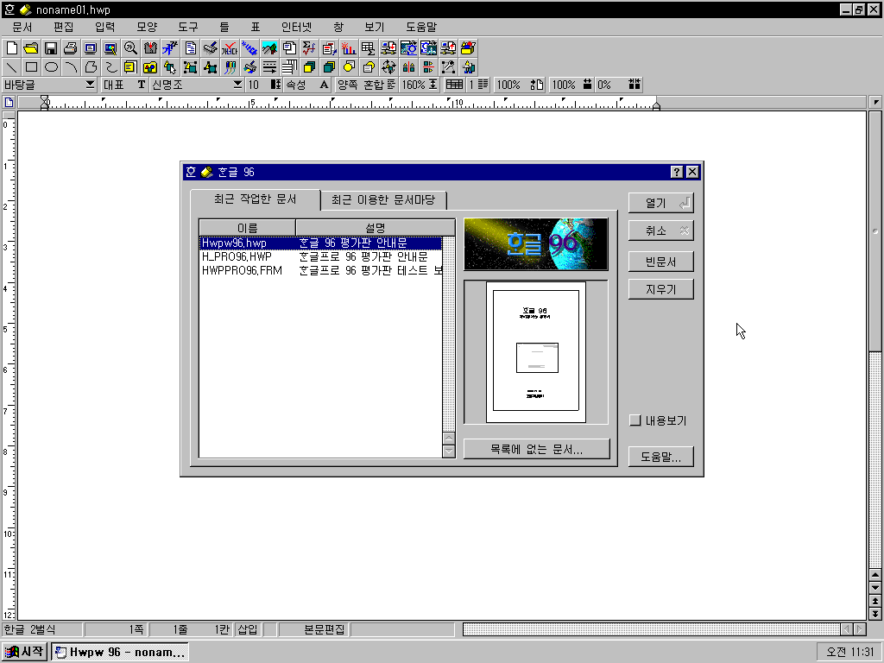Save document using the floppy disk icon
This screenshot has width=884, height=663.
[51, 48]
